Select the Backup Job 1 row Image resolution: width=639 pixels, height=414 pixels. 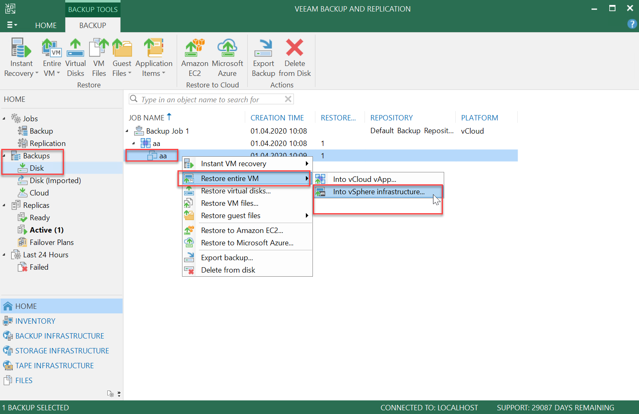(322, 131)
